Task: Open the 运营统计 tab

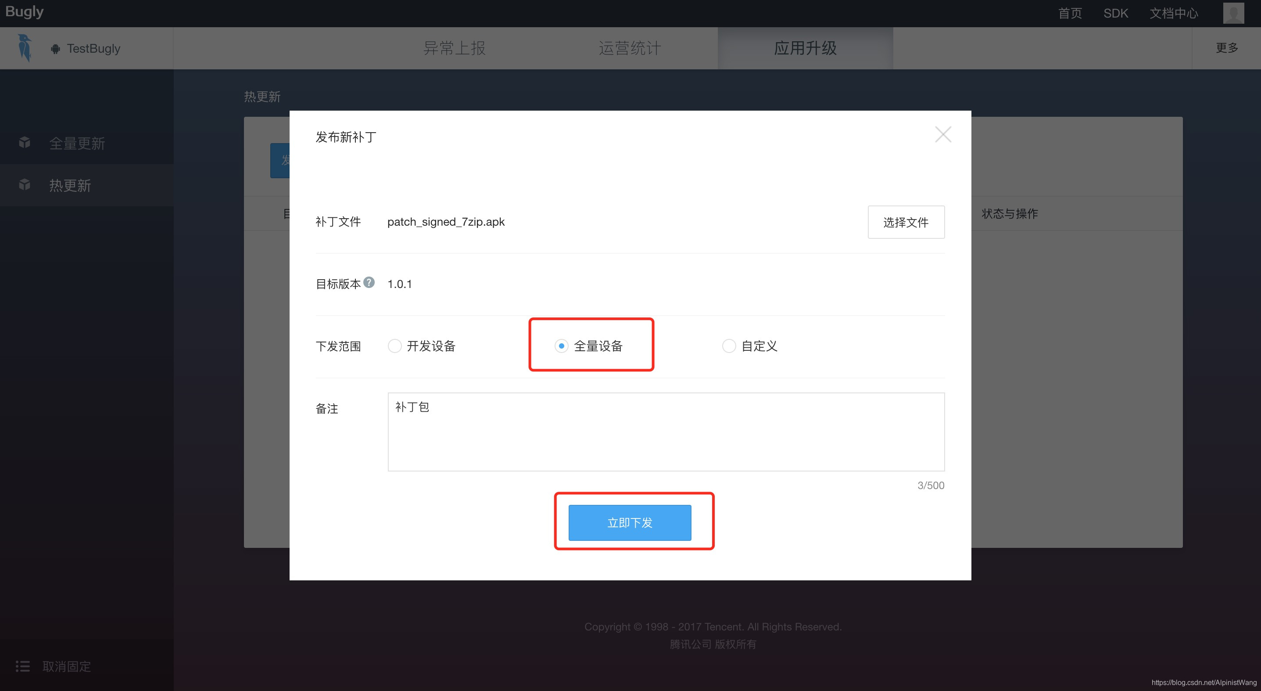Action: tap(630, 48)
